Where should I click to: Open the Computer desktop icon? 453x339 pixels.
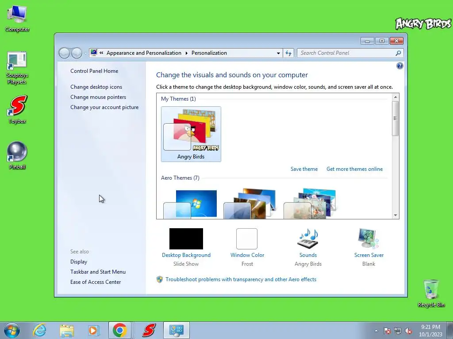tap(17, 19)
